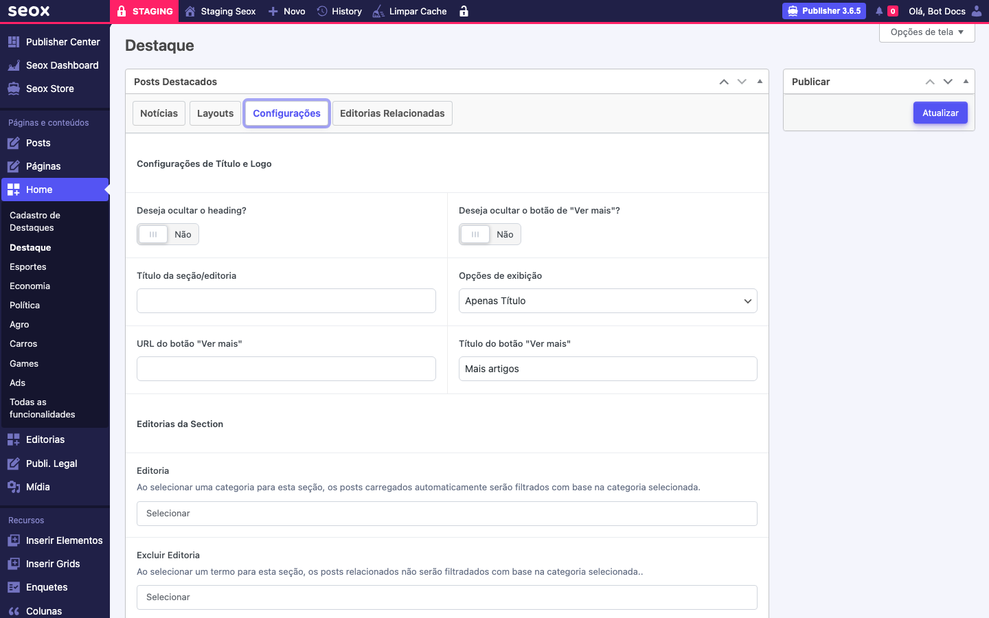989x618 pixels.
Task: Click the Título da seção/editoria input
Action: tap(286, 301)
